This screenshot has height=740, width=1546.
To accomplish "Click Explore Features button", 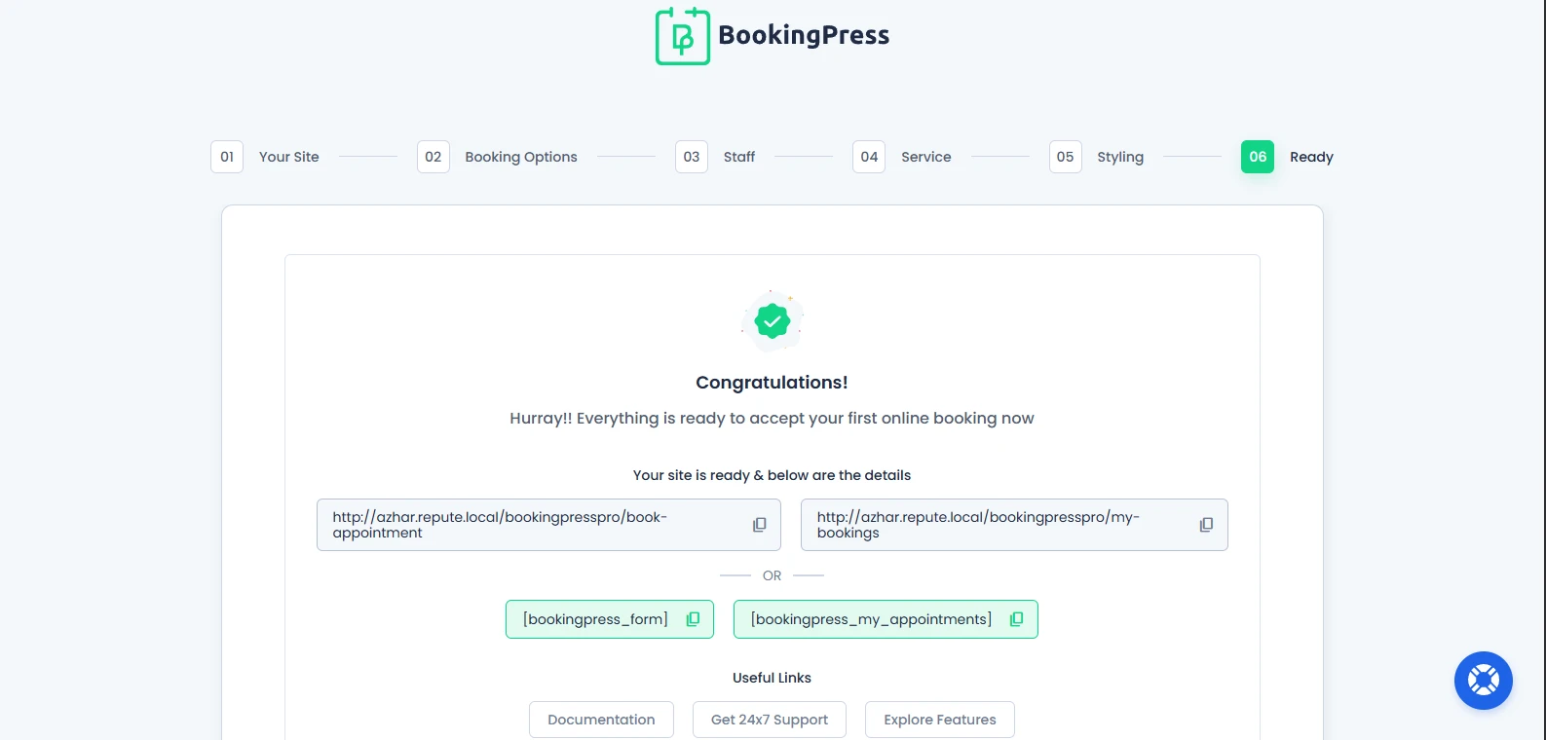I will [940, 720].
